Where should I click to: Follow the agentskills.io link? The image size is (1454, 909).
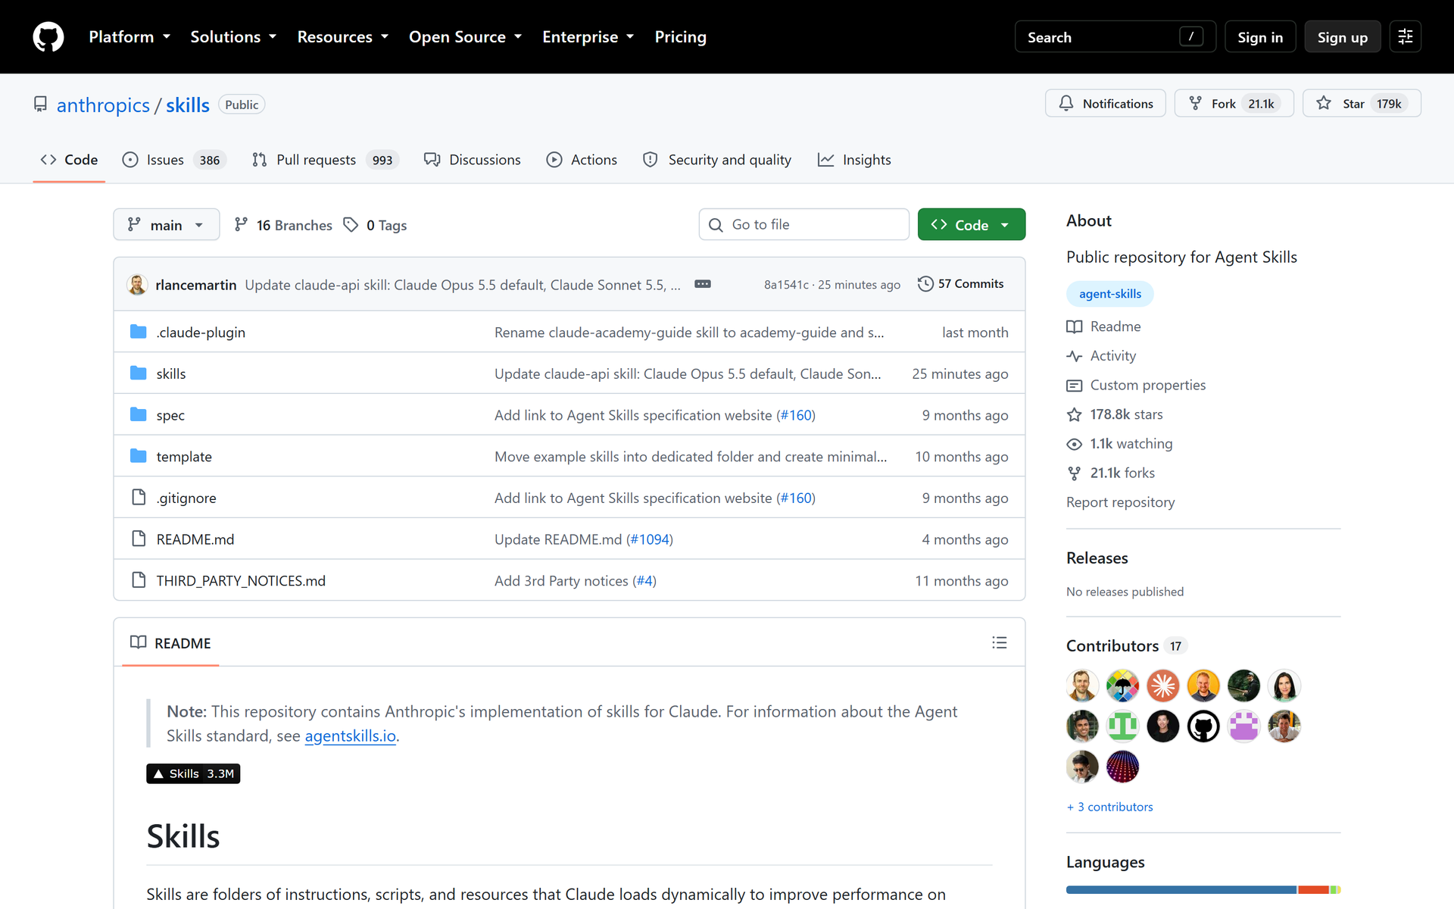point(350,736)
